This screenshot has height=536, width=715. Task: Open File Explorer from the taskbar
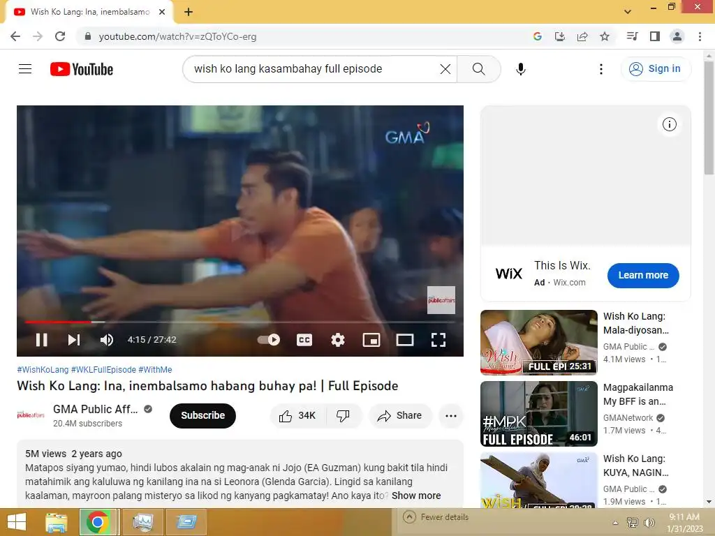pyautogui.click(x=57, y=522)
